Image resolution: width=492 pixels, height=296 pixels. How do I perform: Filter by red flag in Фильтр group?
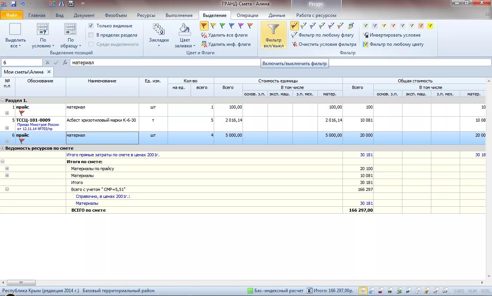294,26
